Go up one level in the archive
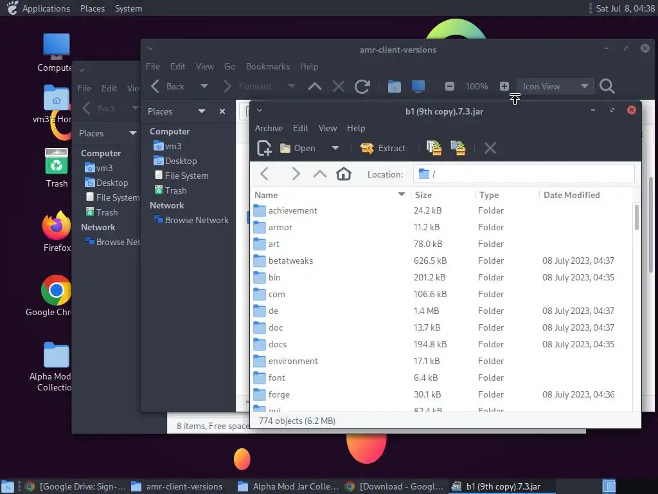Image resolution: width=658 pixels, height=494 pixels. (320, 174)
